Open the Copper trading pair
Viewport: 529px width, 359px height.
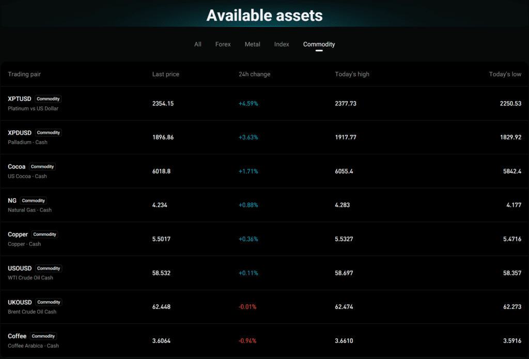(18, 234)
